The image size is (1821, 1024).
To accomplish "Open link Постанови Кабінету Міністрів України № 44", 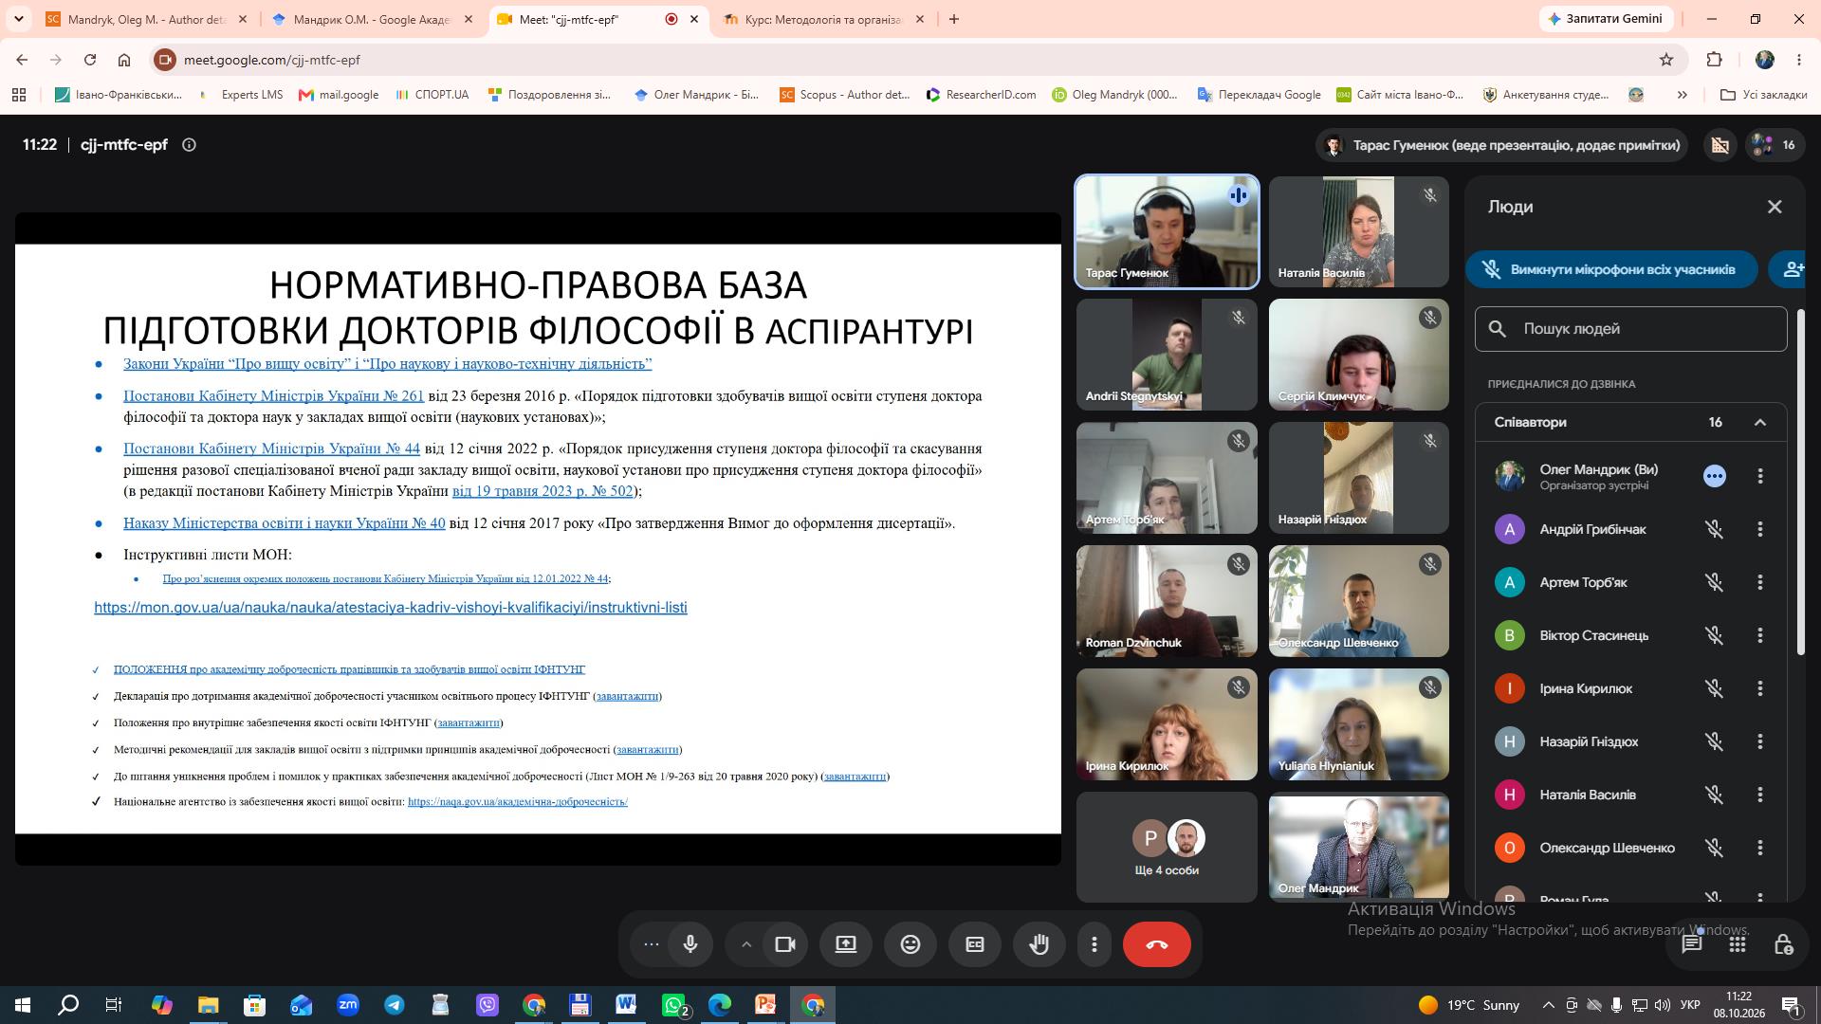I will [x=271, y=448].
